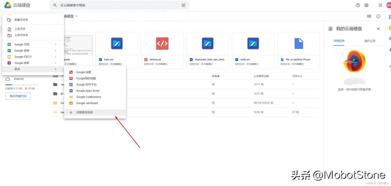
Task: Expand the Google 文档 submenu arrow
Action: (x=56, y=45)
